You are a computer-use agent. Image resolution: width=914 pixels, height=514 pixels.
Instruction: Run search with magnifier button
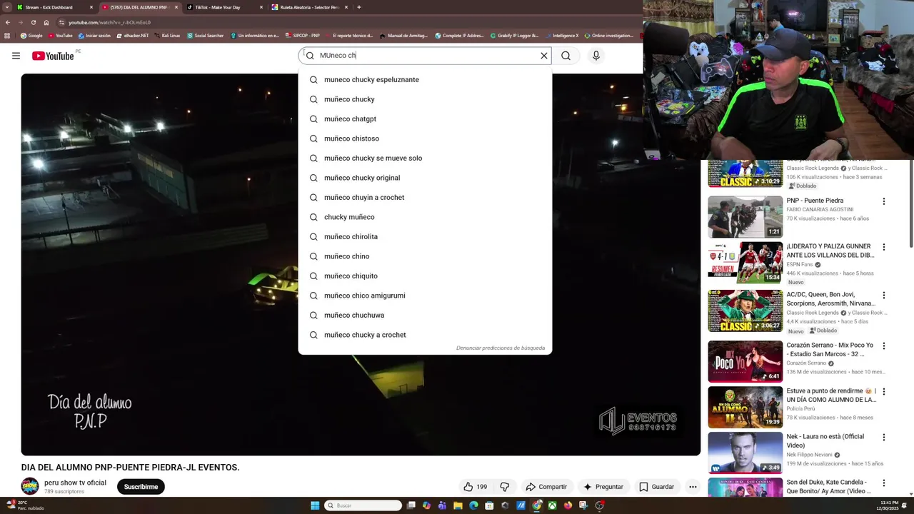pyautogui.click(x=566, y=56)
